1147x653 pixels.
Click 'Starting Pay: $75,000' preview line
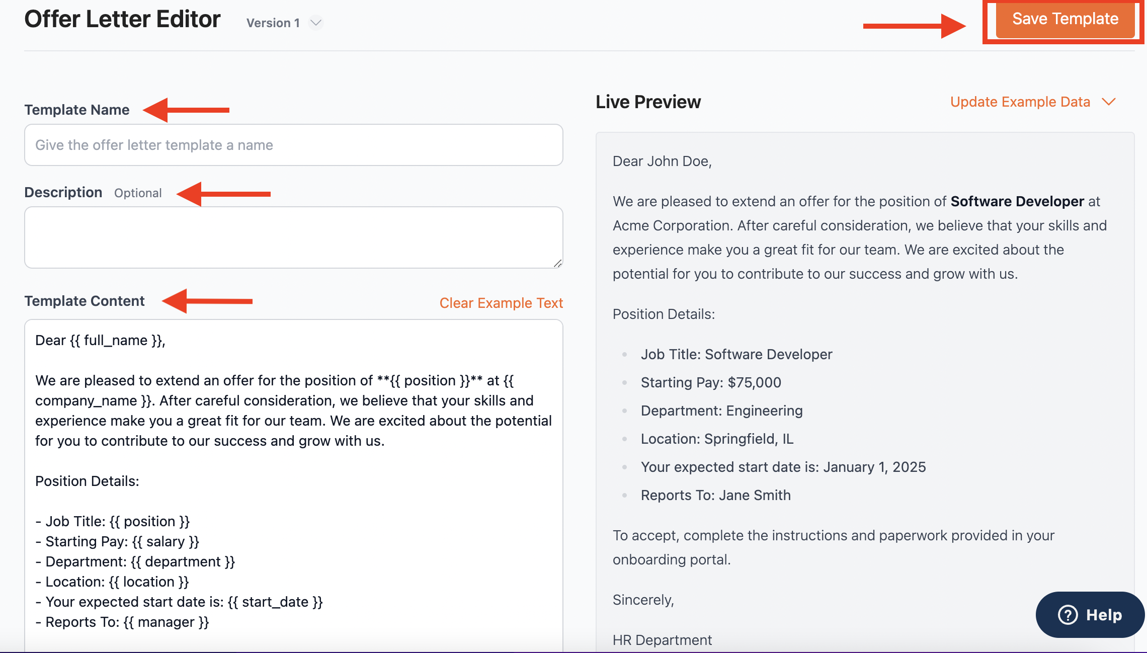(711, 382)
